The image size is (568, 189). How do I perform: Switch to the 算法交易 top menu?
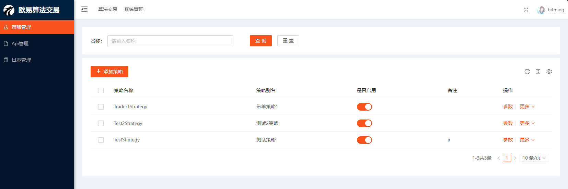point(108,9)
